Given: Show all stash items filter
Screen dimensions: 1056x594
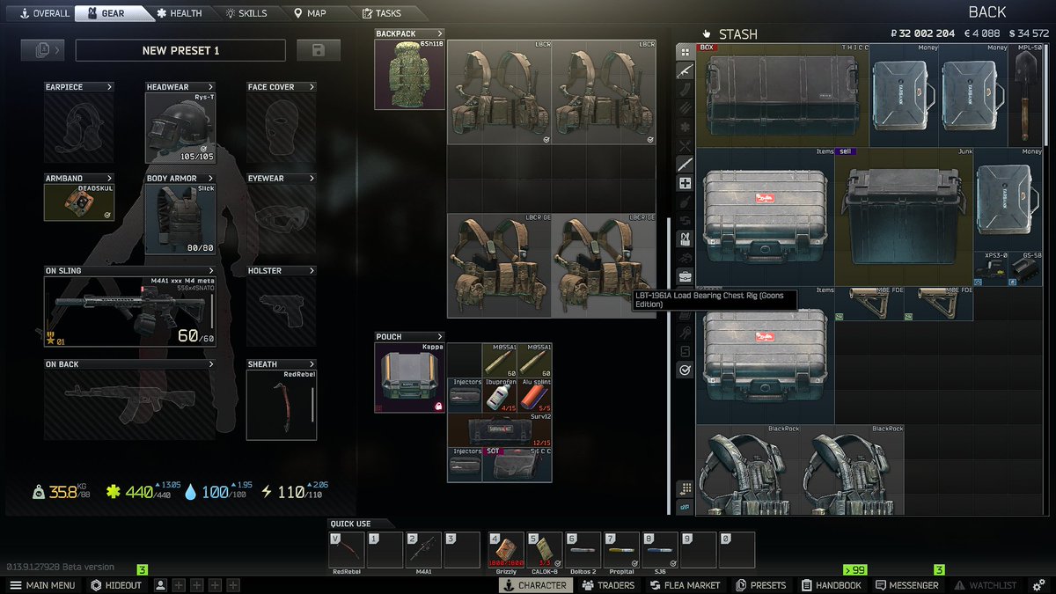Looking at the screenshot, I should click(x=685, y=51).
